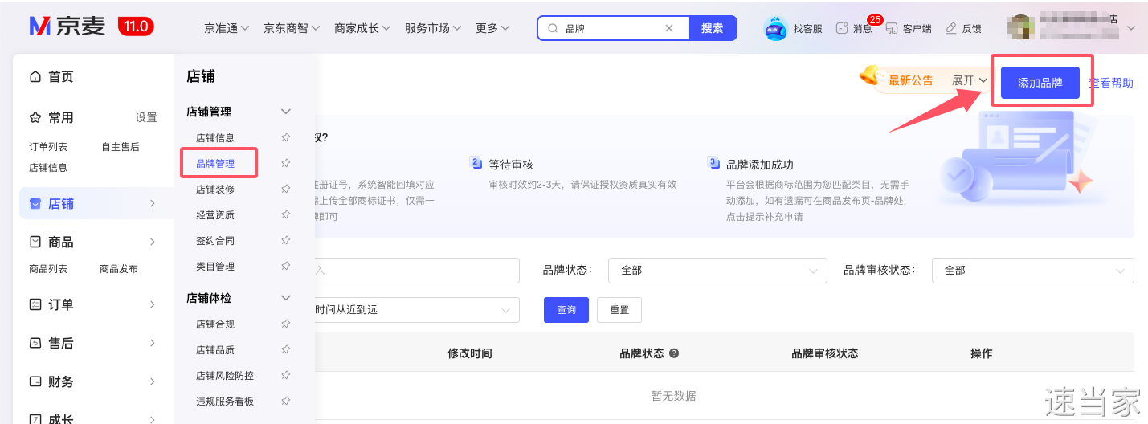Open the 查看帮助 link
The width and height of the screenshot is (1148, 424).
1111,83
